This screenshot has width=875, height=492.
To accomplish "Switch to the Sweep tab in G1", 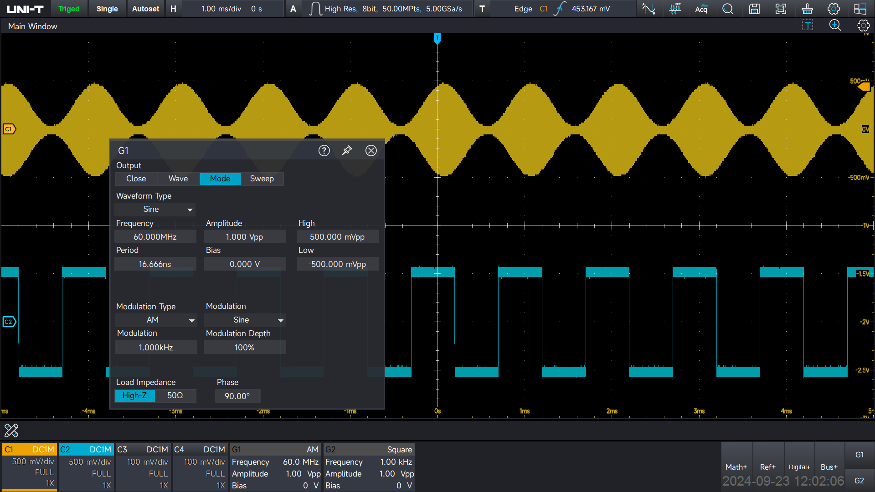I will pyautogui.click(x=262, y=179).
